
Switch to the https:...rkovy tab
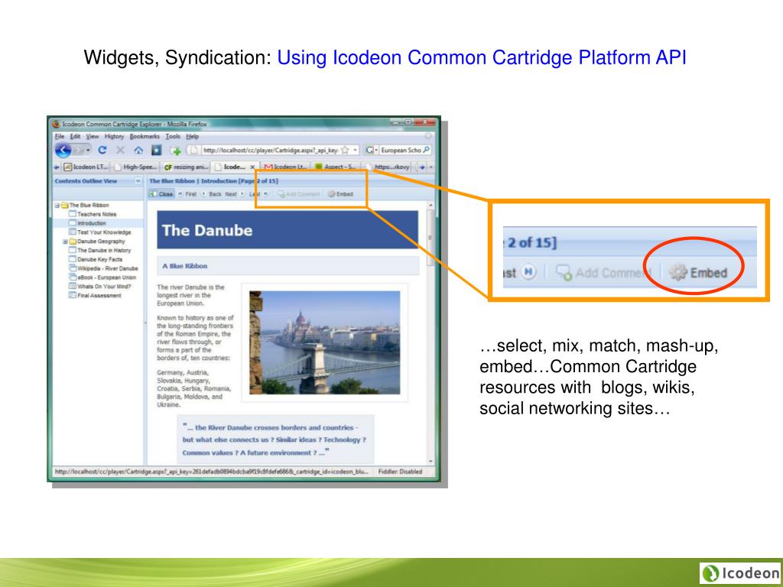[388, 167]
